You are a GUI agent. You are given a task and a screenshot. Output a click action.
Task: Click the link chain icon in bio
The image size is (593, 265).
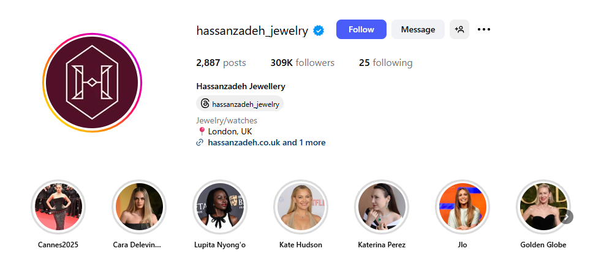tap(200, 143)
